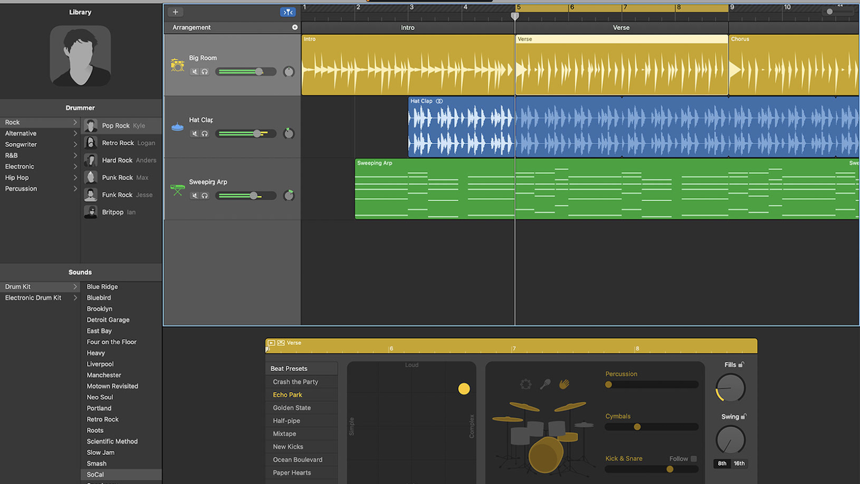
Task: Expand the Rock drummer category
Action: (x=76, y=122)
